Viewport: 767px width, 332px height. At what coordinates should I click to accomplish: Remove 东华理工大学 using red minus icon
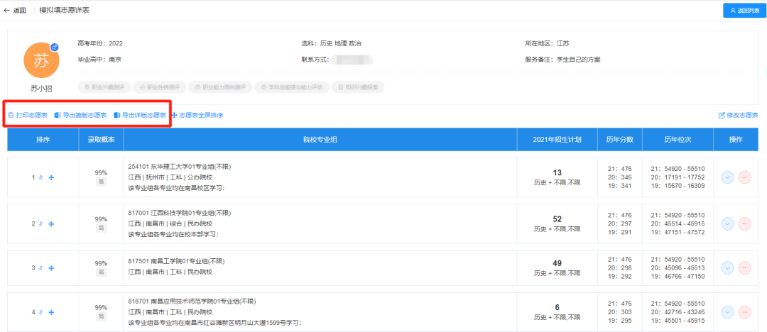[x=744, y=177]
